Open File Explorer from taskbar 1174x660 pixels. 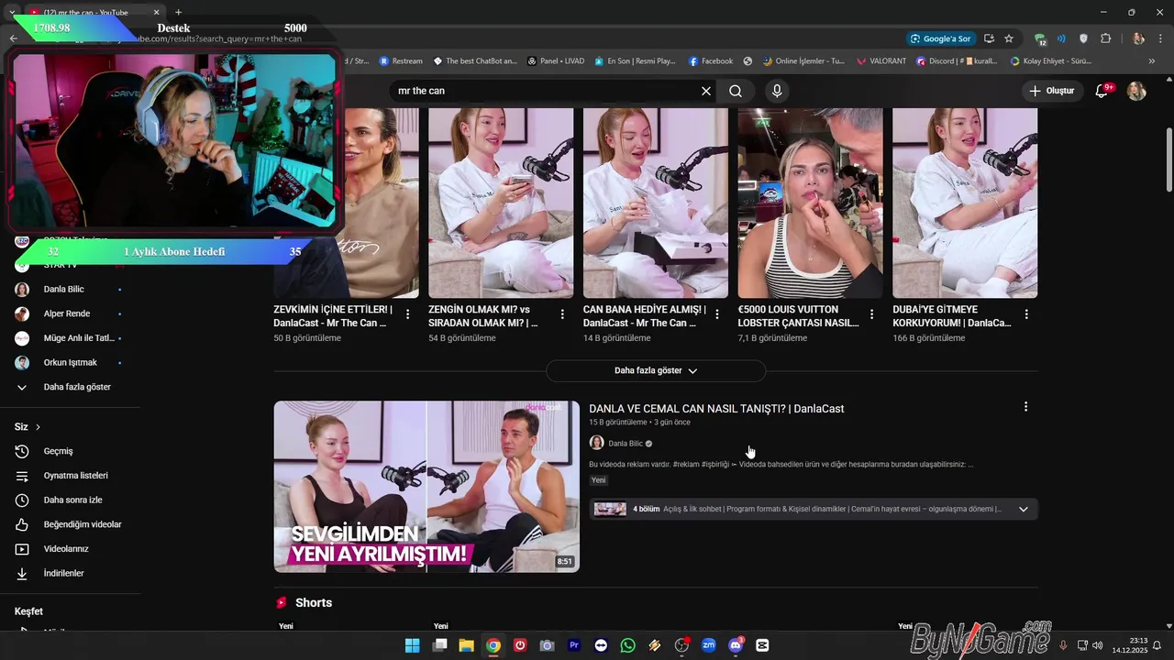(466, 645)
